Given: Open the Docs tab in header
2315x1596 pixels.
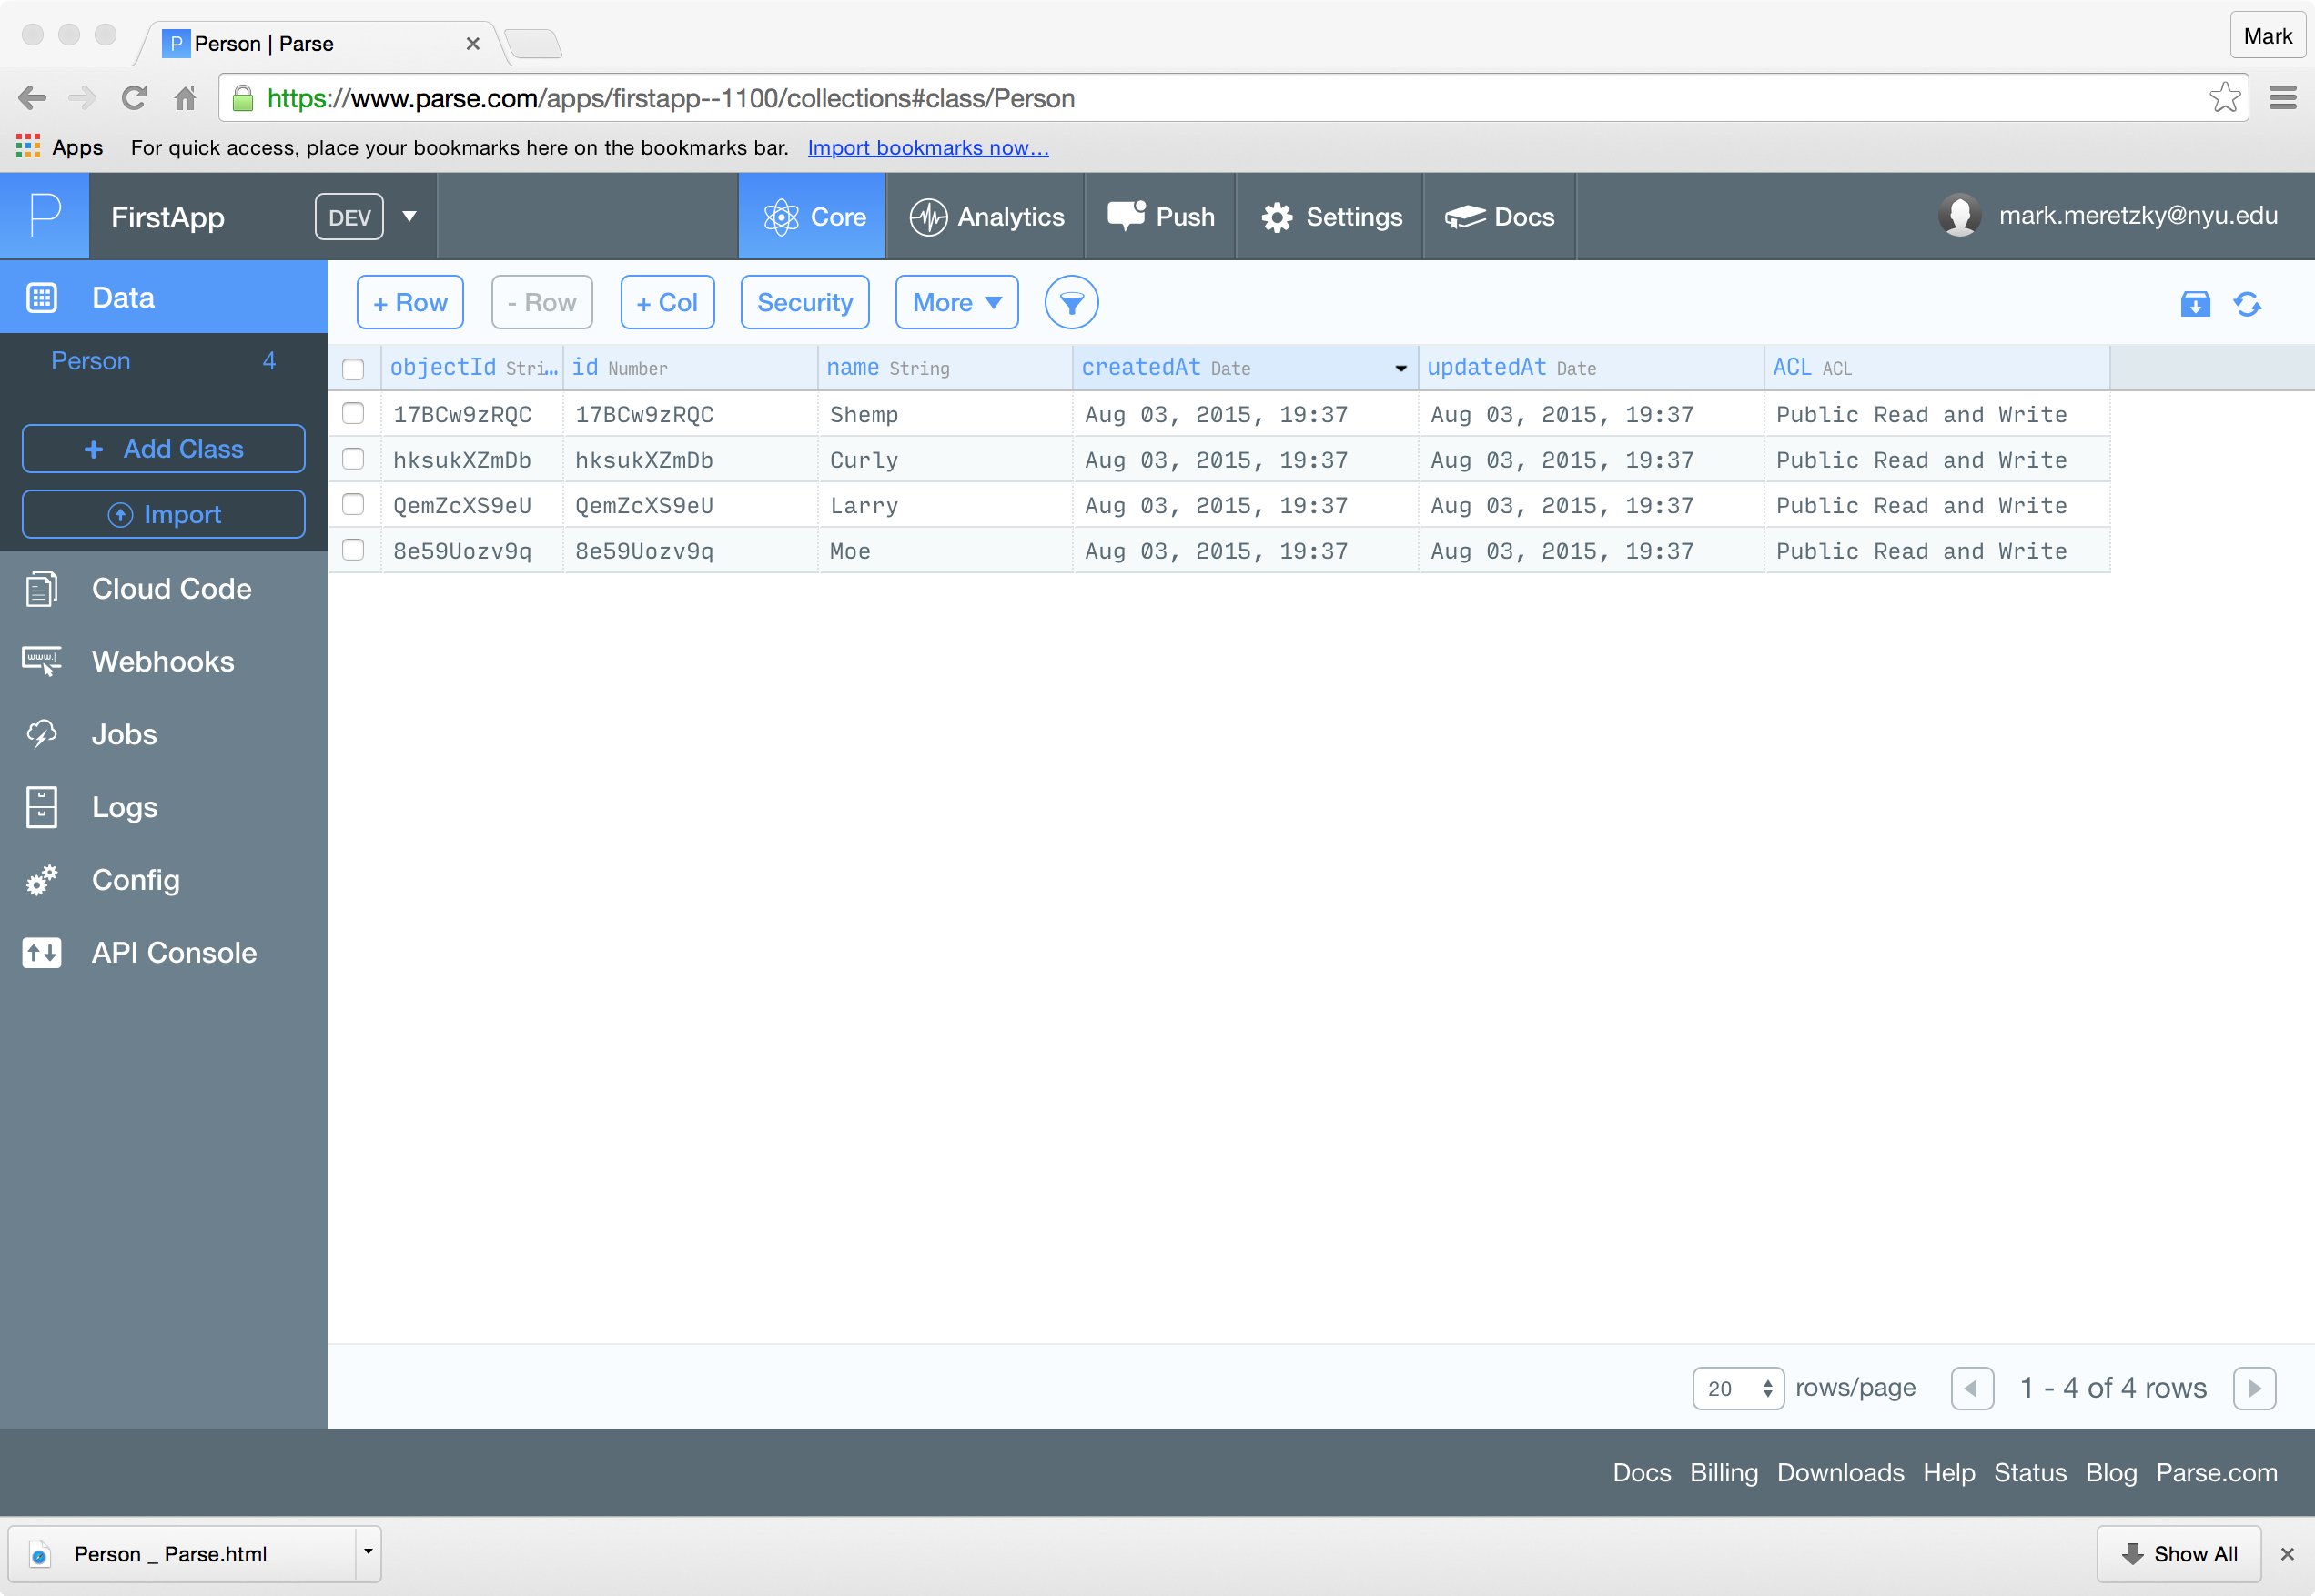Looking at the screenshot, I should click(1499, 216).
